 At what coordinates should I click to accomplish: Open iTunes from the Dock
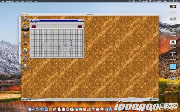click(98, 109)
